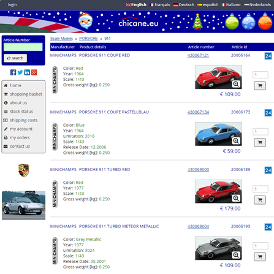Viewport: 274px width, 274px height.
Task: Add Porsche 911 Coupe Red to cart
Action: pos(260,86)
